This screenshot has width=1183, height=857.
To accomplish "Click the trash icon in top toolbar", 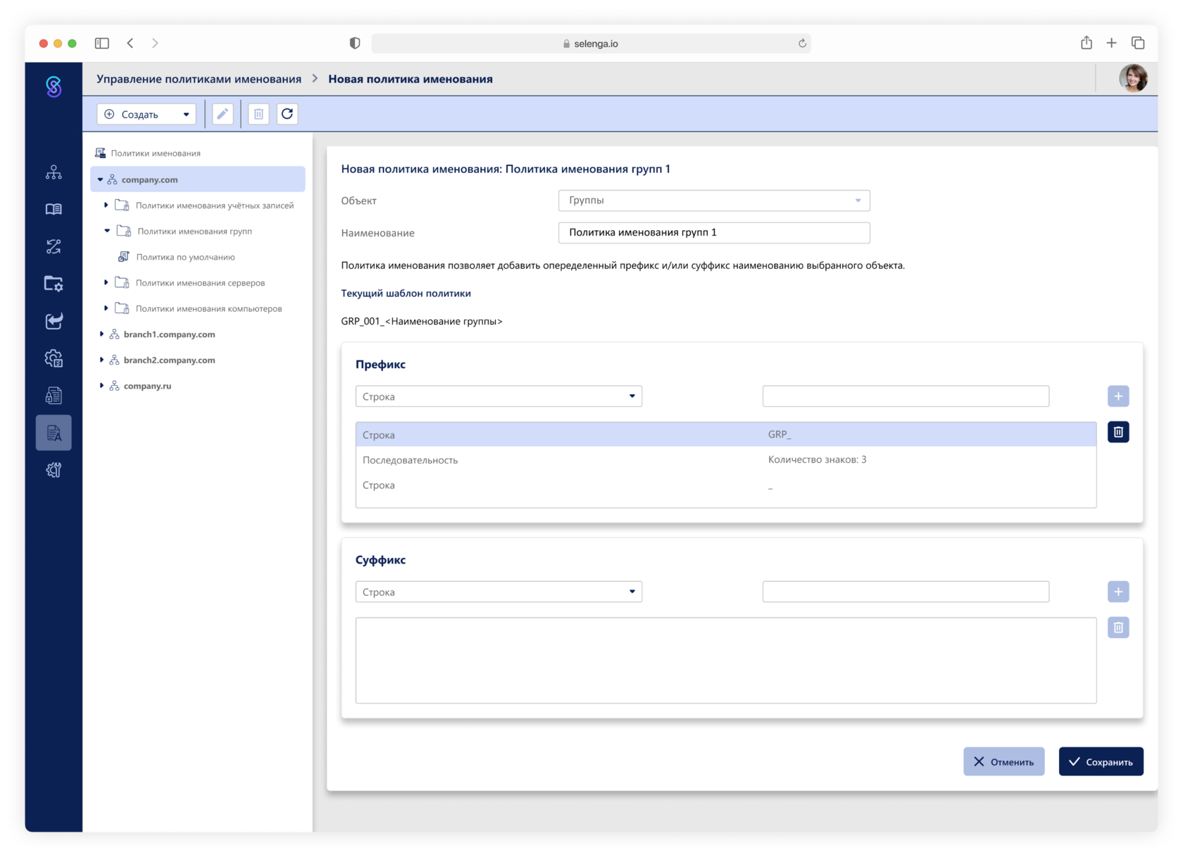I will tap(258, 114).
